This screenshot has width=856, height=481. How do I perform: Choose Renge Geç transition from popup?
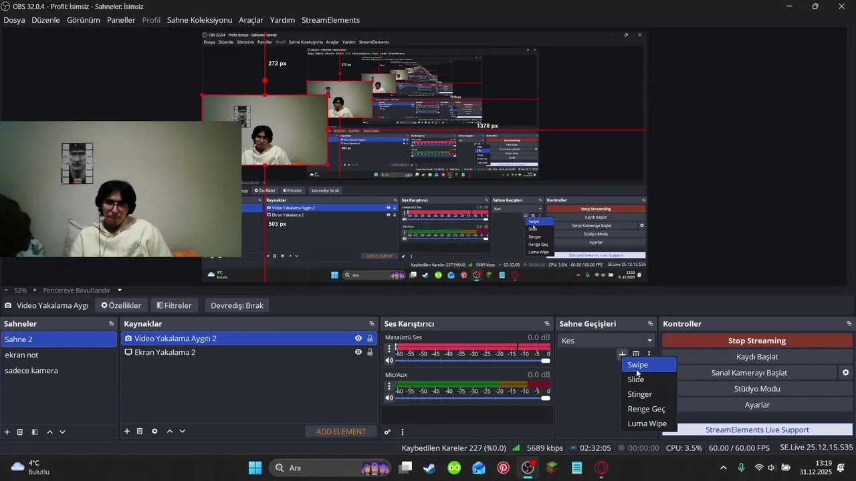point(649,409)
